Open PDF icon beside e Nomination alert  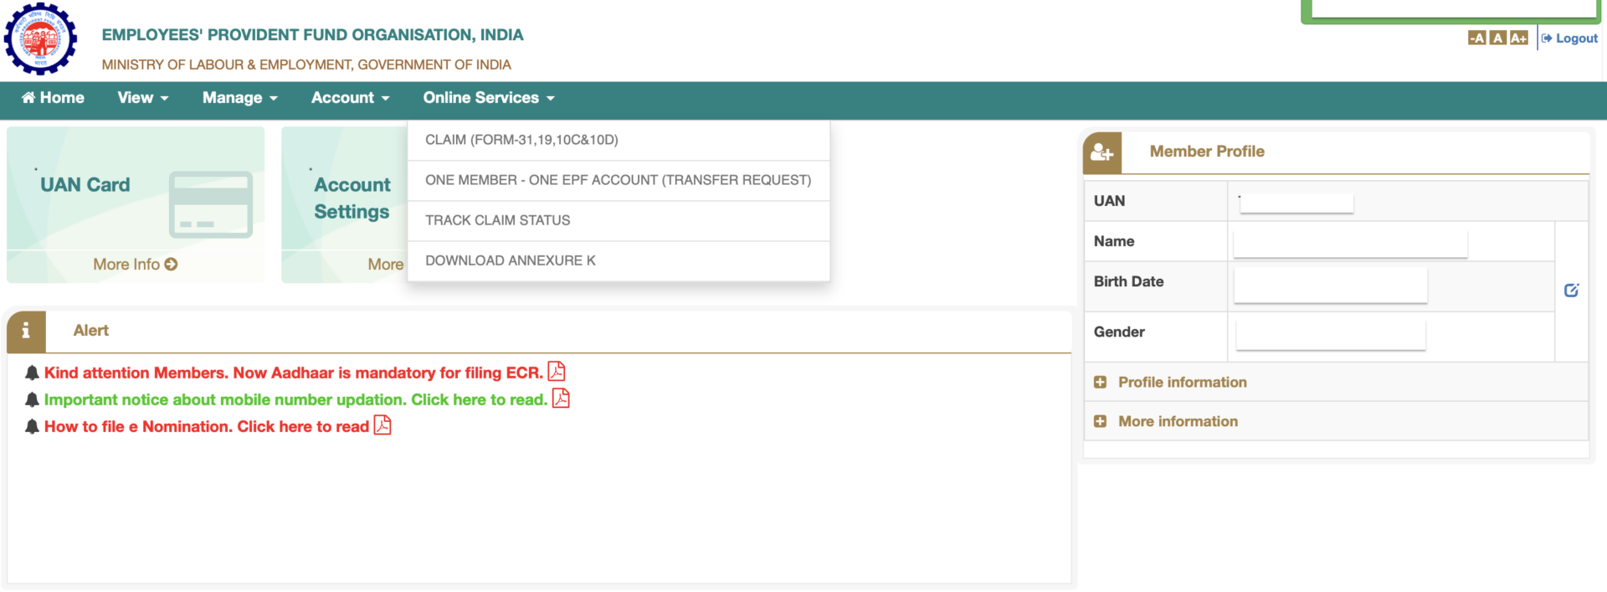click(382, 425)
